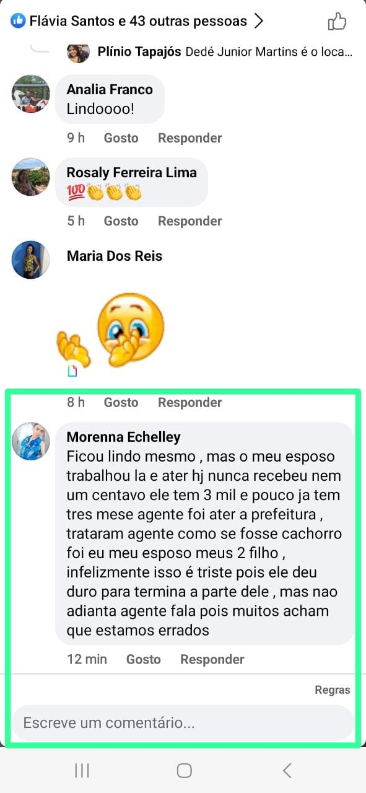Screen dimensions: 366x793
Task: Open Android recent apps button
Action: click(82, 770)
